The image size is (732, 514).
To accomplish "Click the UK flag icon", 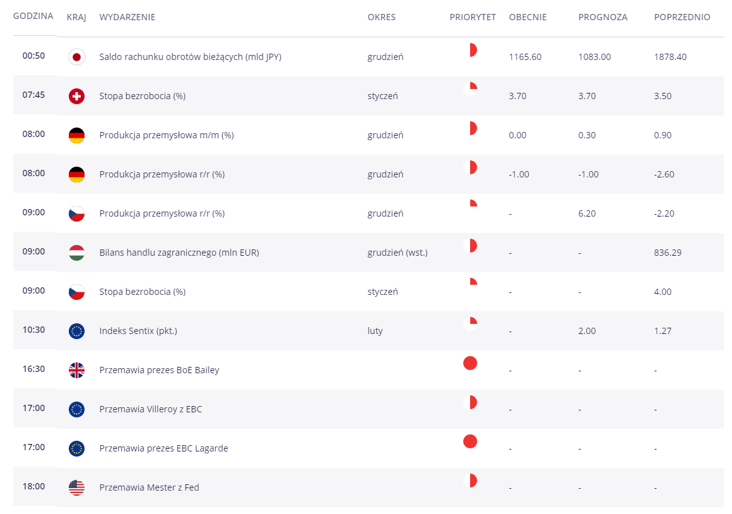I will pos(76,370).
